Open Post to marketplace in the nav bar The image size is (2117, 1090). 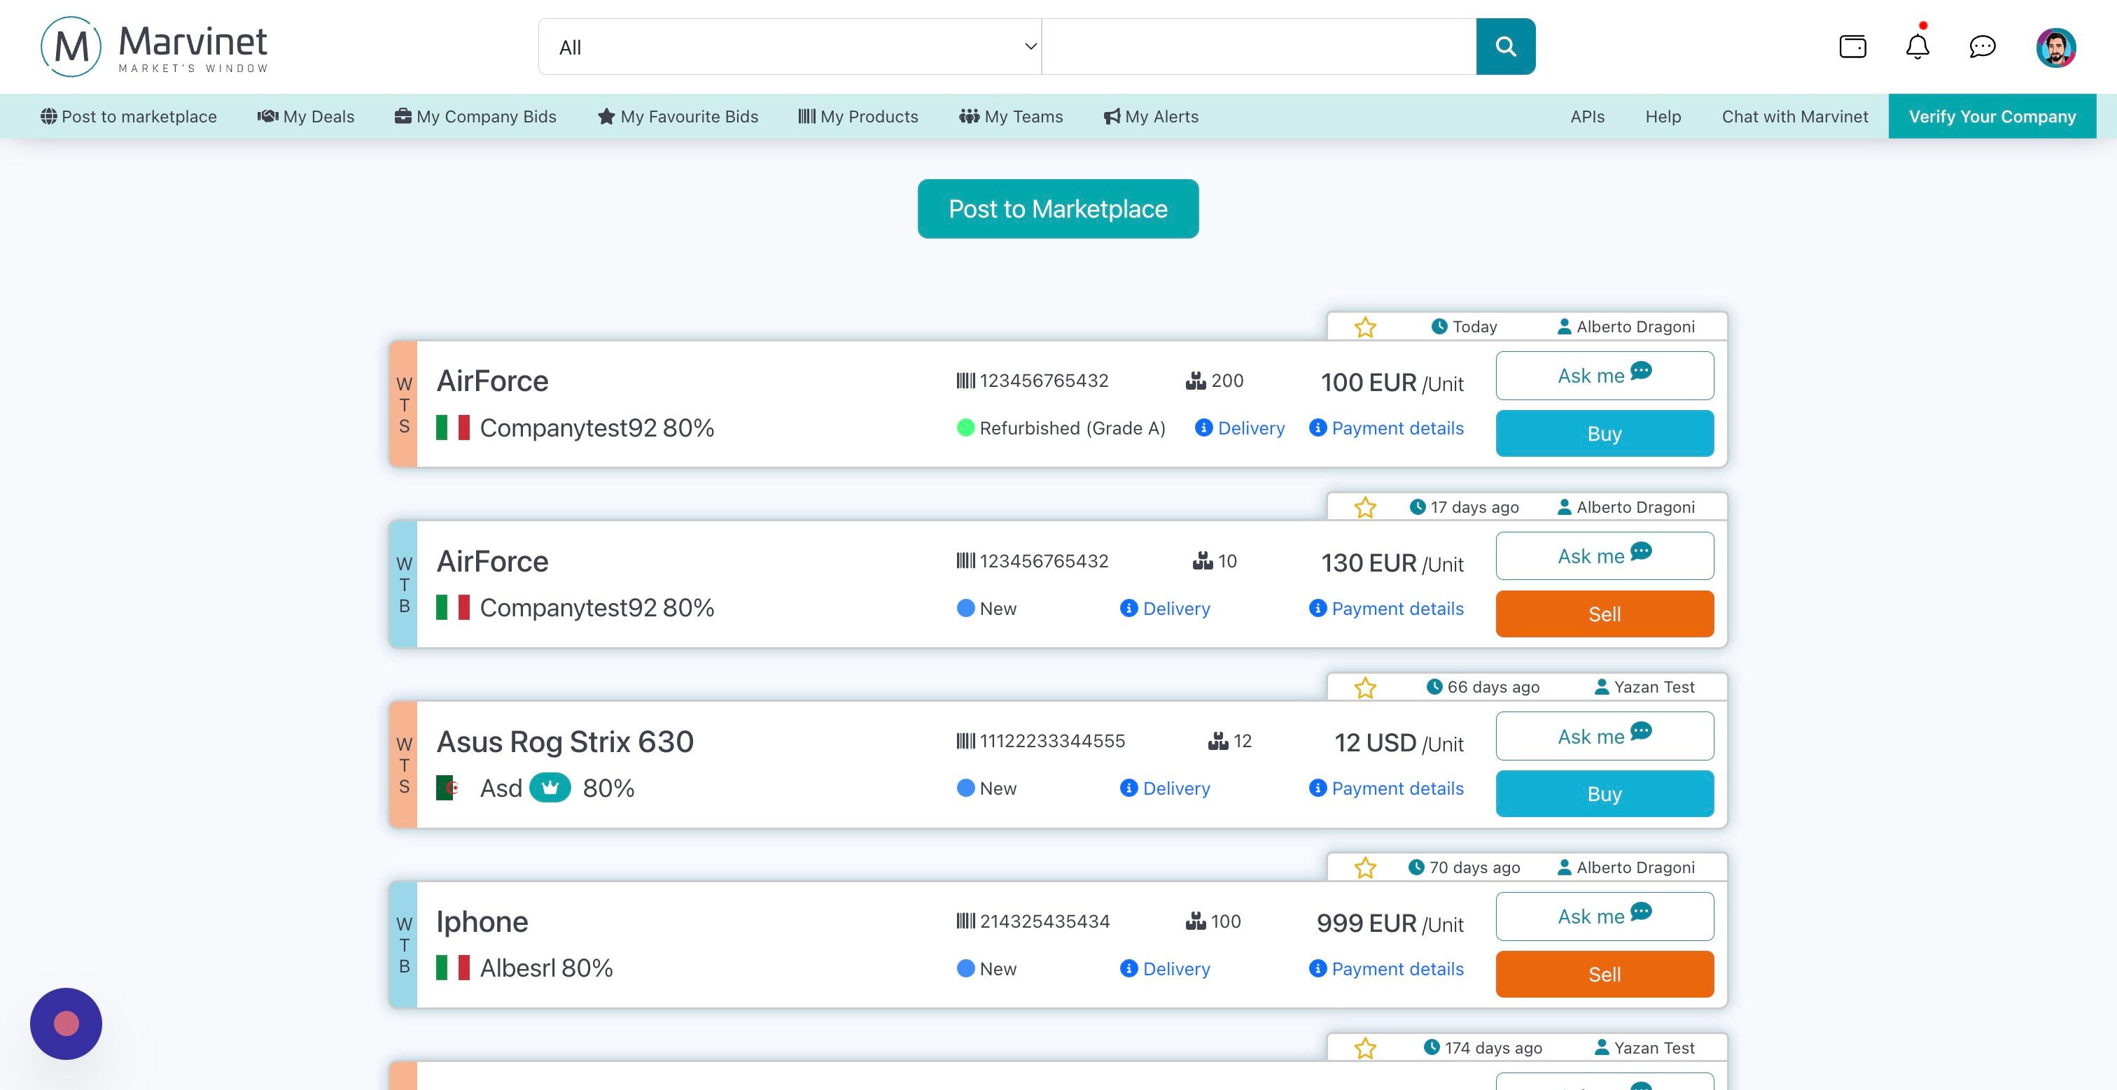coord(128,117)
